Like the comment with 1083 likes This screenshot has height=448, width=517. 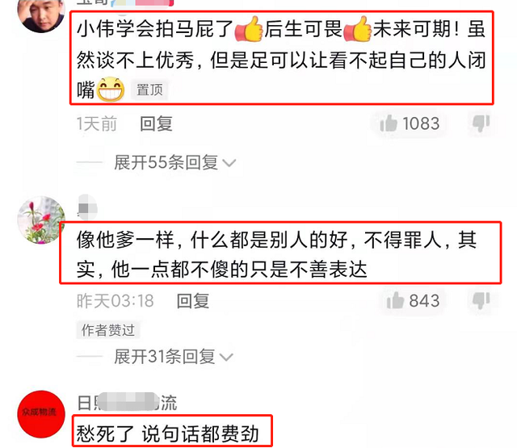[410, 124]
